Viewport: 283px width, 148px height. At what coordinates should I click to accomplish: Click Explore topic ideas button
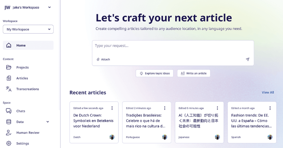154,73
